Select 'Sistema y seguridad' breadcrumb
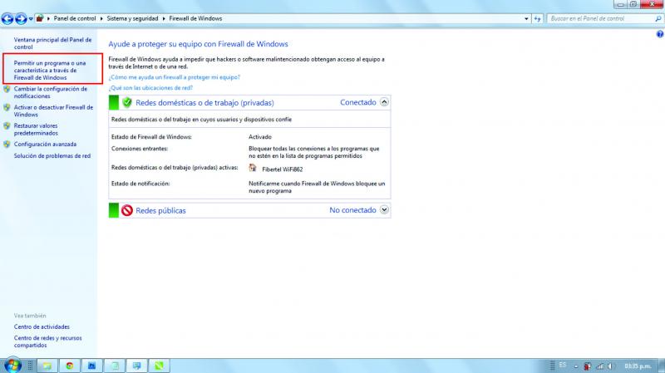 pos(132,18)
